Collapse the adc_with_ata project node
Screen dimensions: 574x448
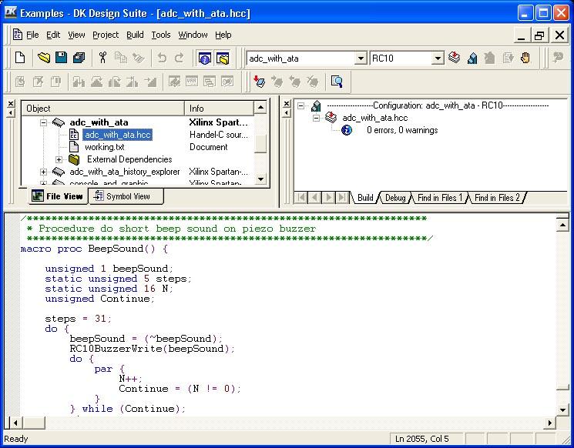[x=44, y=122]
